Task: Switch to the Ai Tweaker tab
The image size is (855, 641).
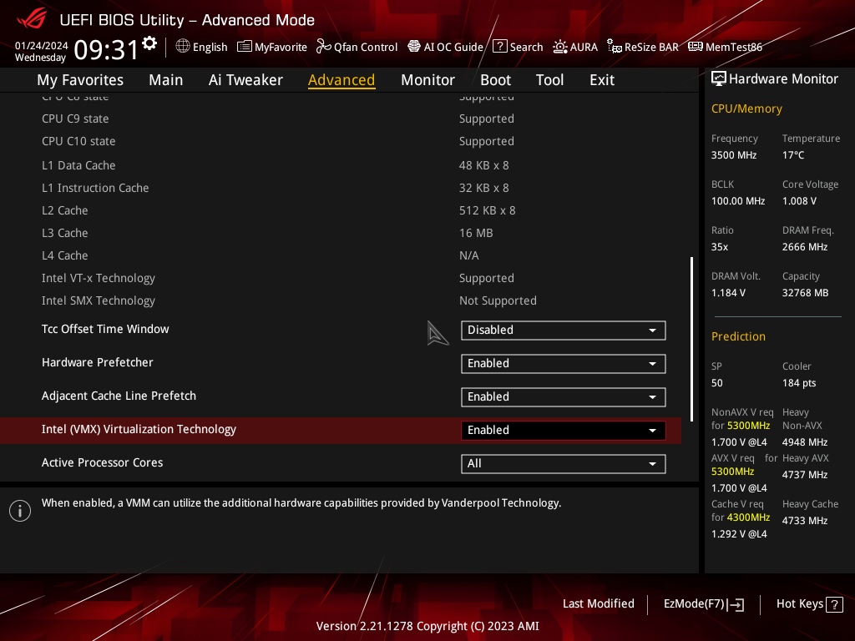Action: coord(245,80)
